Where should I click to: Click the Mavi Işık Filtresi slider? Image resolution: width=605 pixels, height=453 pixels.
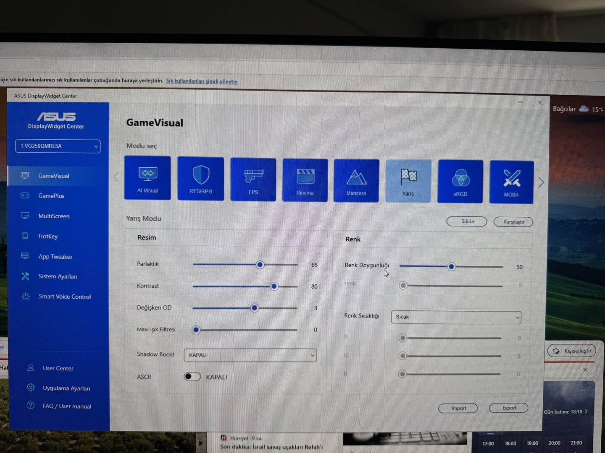point(245,330)
